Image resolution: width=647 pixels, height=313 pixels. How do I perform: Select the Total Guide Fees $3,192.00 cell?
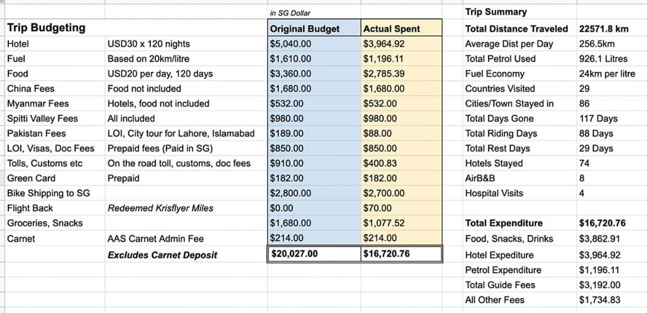coord(611,285)
